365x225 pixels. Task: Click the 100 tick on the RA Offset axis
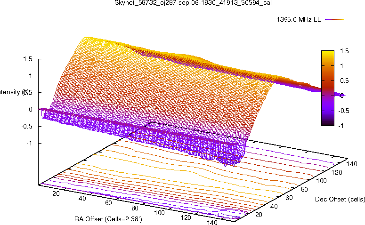[x=160, y=213]
